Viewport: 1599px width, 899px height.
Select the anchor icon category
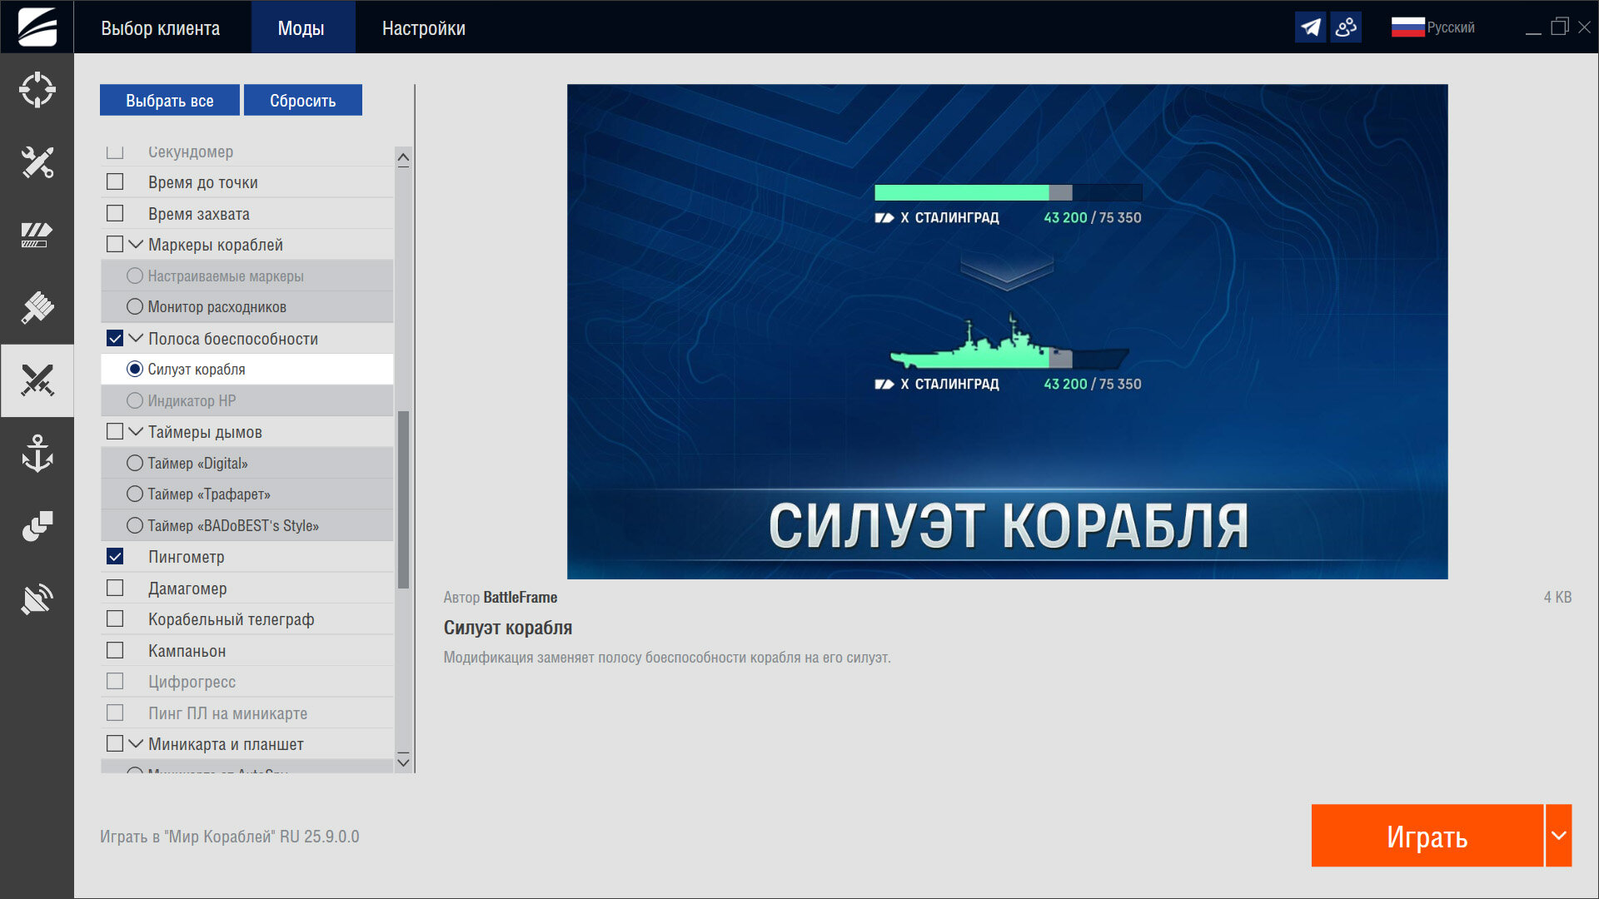pos(37,454)
